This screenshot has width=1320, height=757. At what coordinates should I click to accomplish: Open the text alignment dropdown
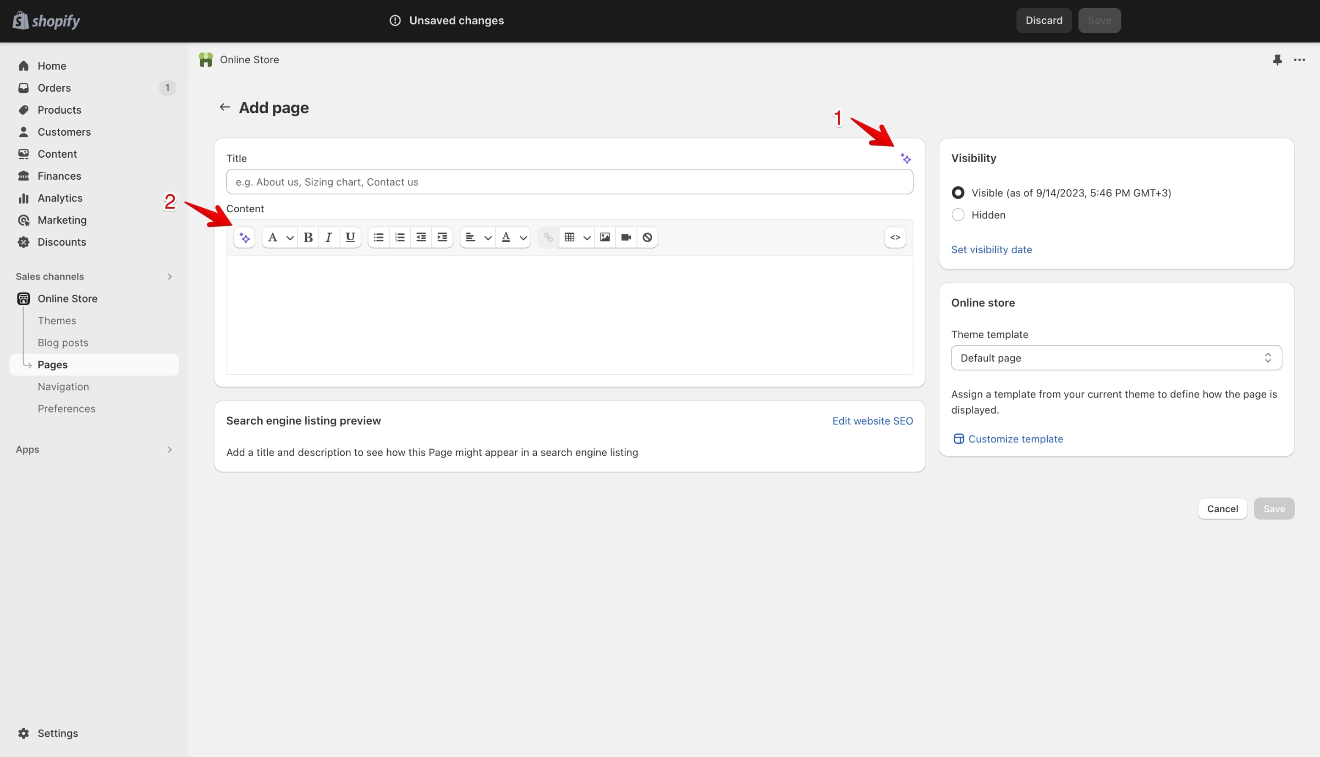tap(478, 238)
